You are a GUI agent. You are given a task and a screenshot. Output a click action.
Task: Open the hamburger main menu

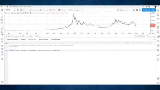click(2, 10)
